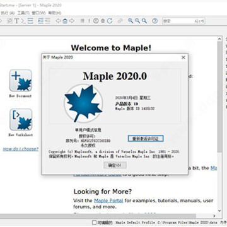Click the serial number text line
Image resolution: width=227 pixels, height=227 pixels.
(x=88, y=141)
